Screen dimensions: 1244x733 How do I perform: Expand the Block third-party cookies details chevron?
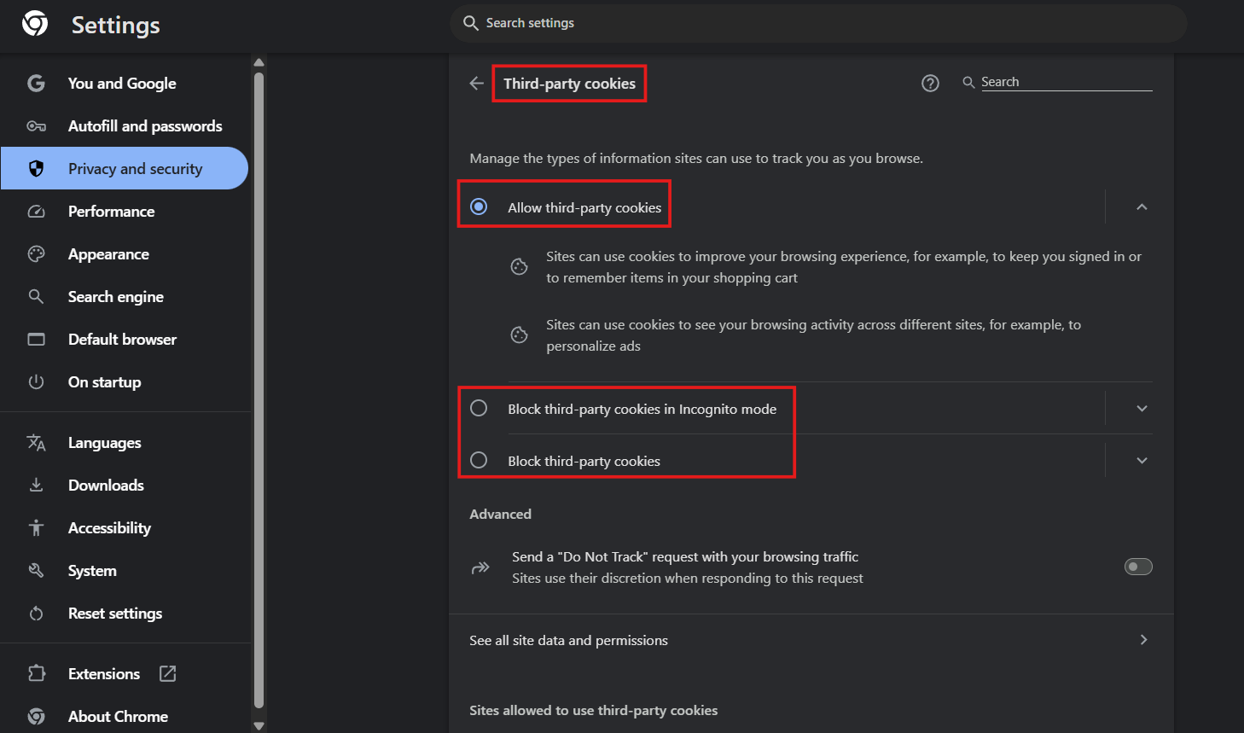tap(1142, 461)
